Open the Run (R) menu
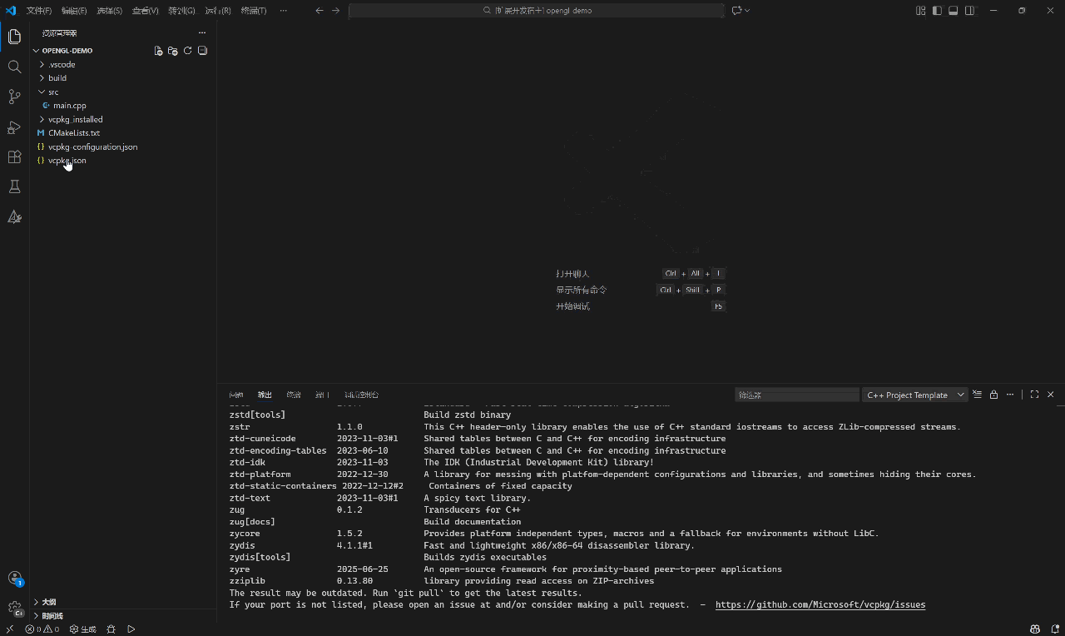 (218, 10)
